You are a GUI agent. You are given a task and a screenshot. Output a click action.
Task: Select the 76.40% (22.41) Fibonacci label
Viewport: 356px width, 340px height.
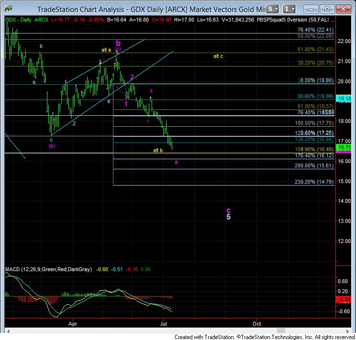coord(315,30)
